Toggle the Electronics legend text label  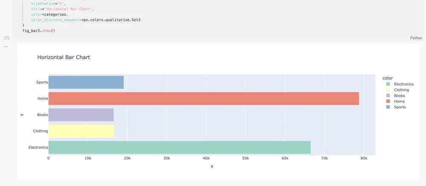(x=404, y=84)
